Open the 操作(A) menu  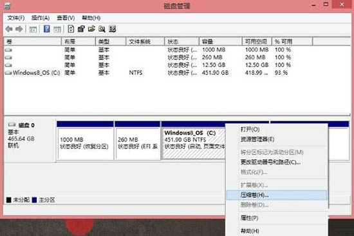[x=41, y=18]
